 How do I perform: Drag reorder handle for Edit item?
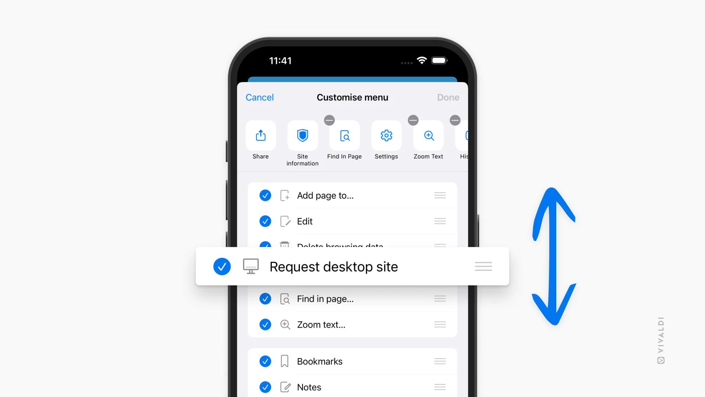pos(440,221)
